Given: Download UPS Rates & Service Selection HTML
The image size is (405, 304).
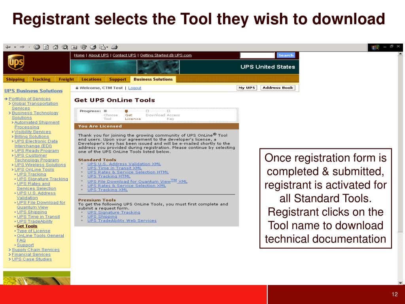Looking at the screenshot, I should click(x=128, y=172).
